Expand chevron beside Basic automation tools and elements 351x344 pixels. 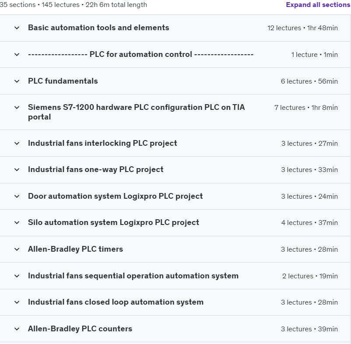(x=17, y=28)
